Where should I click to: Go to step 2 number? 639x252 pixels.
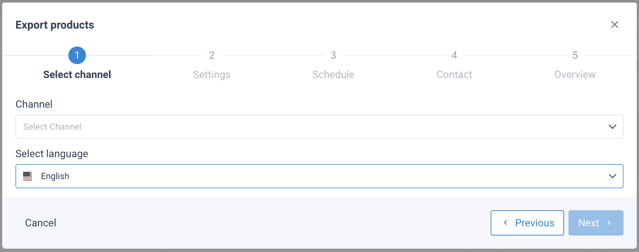[x=212, y=55]
